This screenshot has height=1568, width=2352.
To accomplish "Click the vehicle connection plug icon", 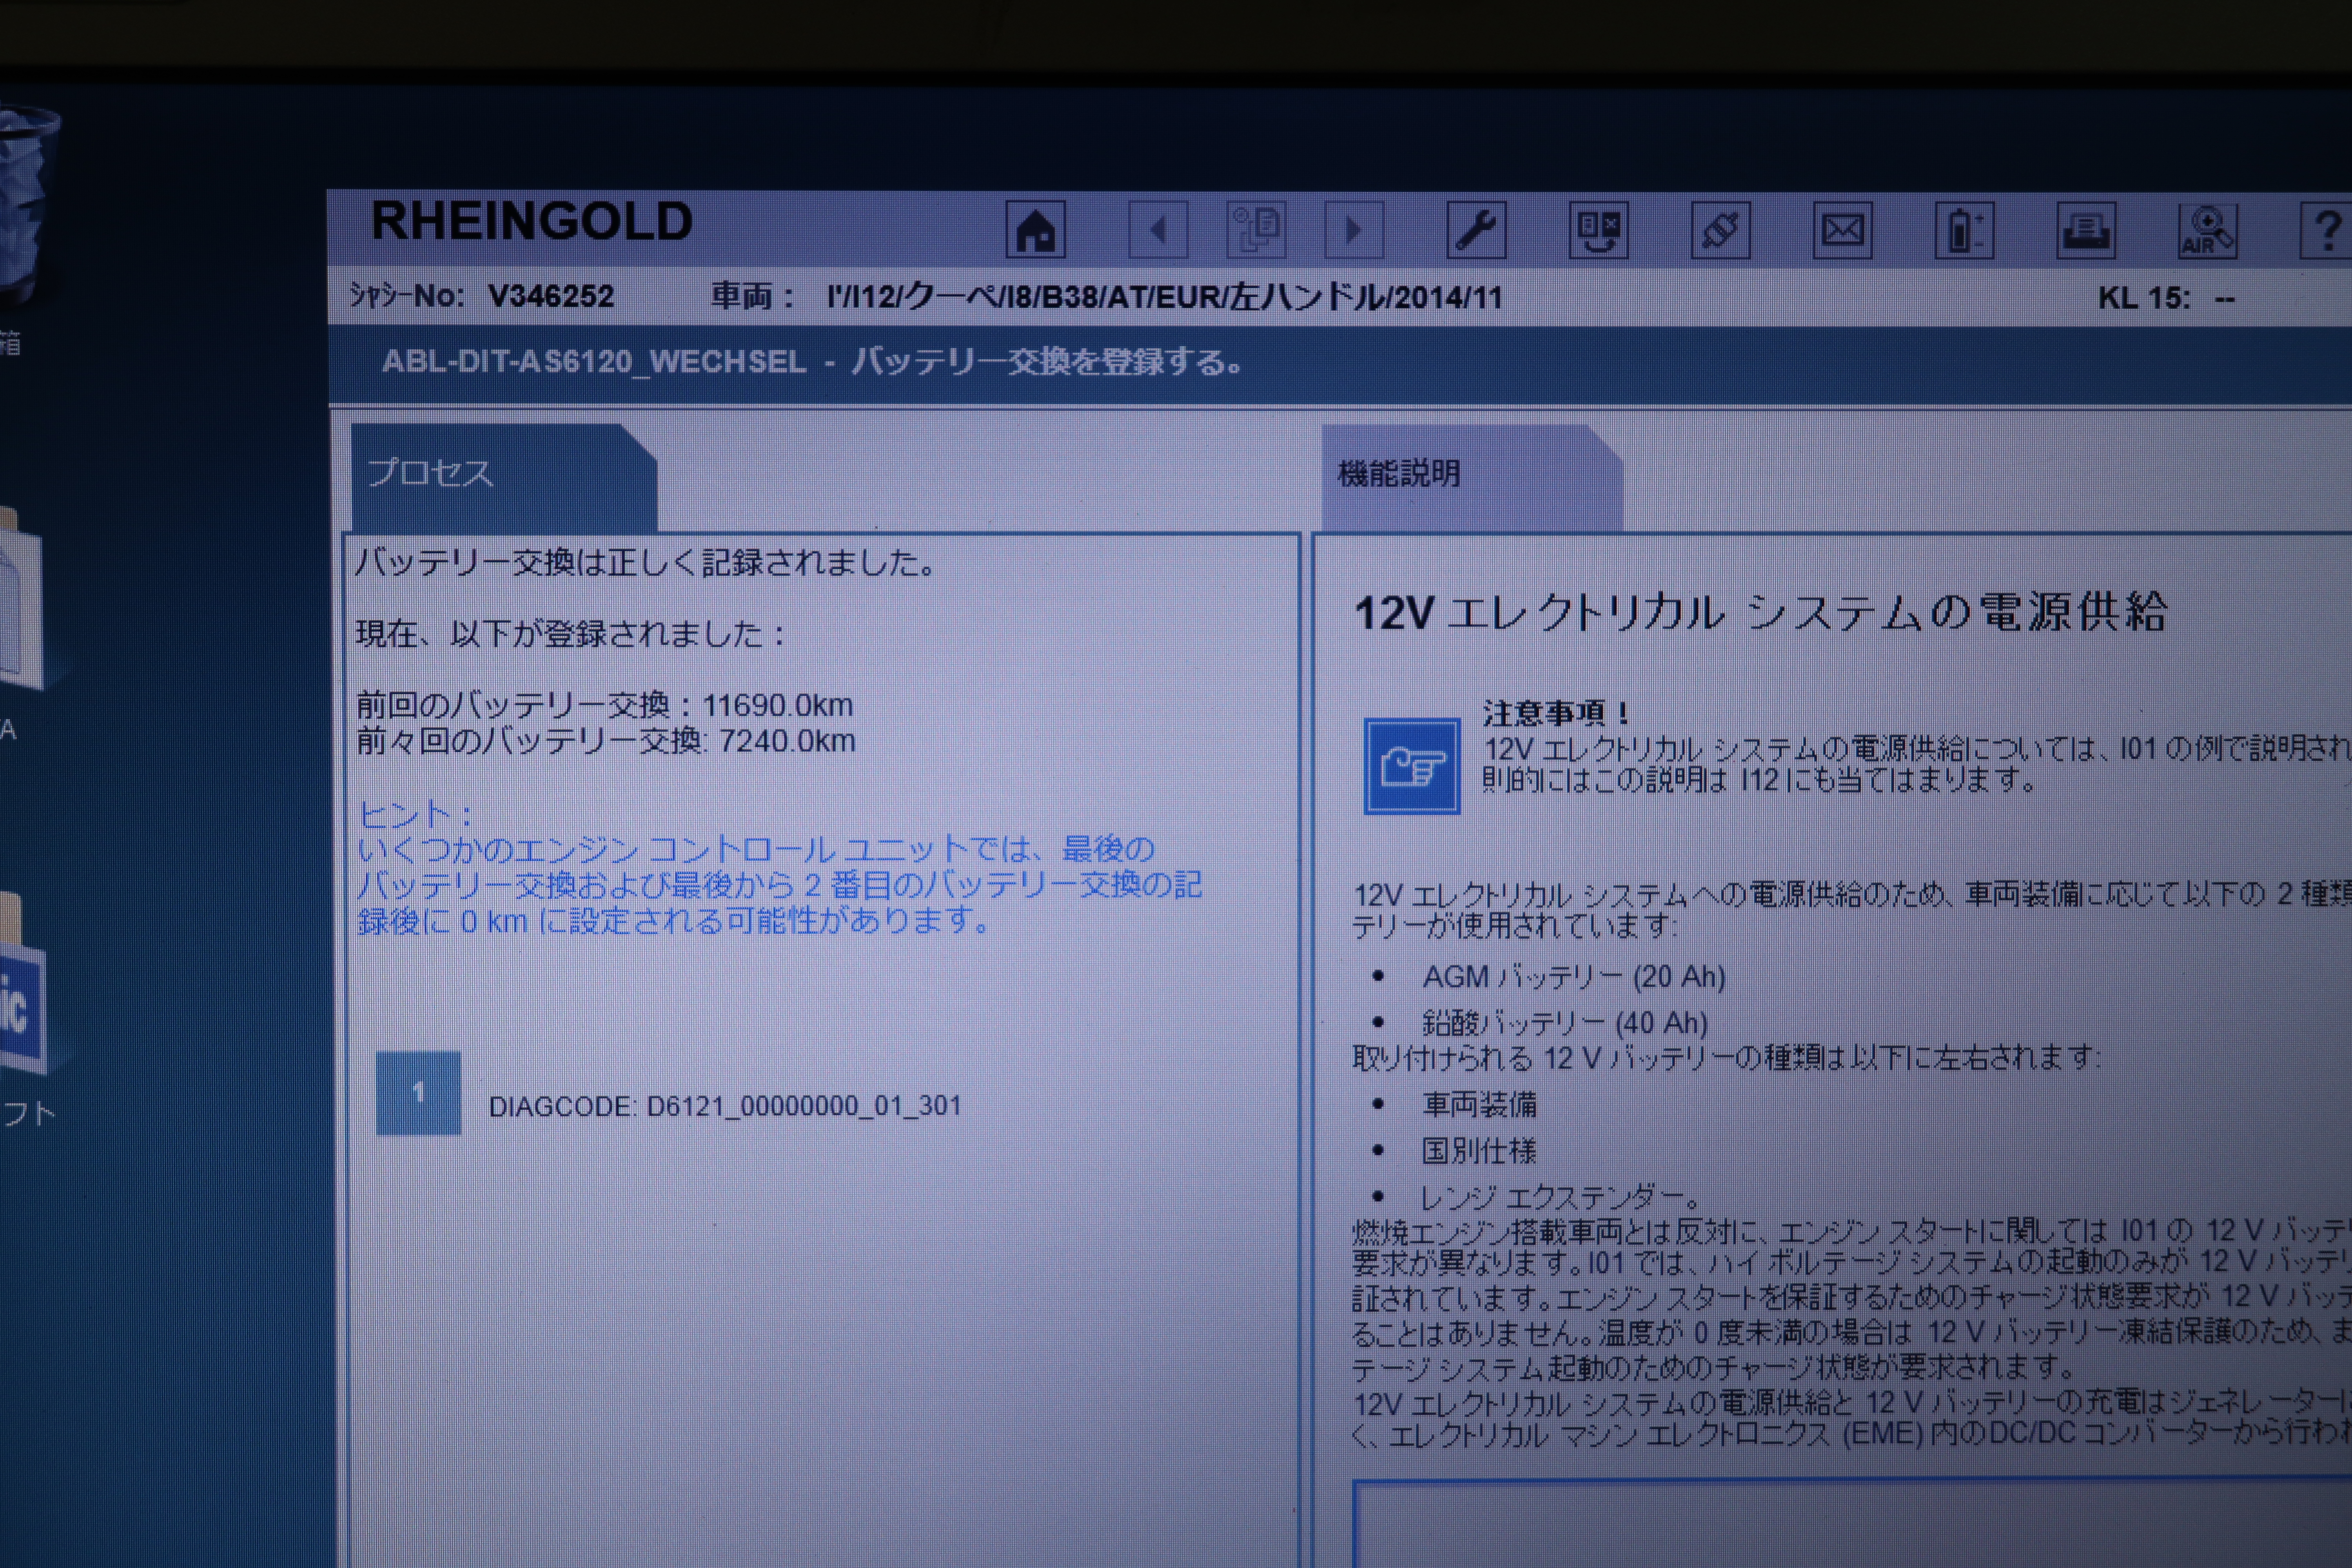I will click(1720, 230).
